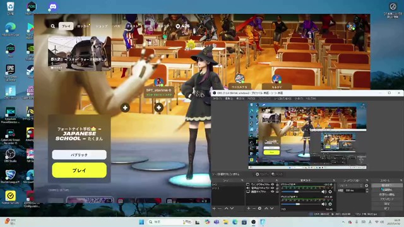Open the Nox desktop shortcut in the left column
Screen dimensions: 404x227
(11, 50)
